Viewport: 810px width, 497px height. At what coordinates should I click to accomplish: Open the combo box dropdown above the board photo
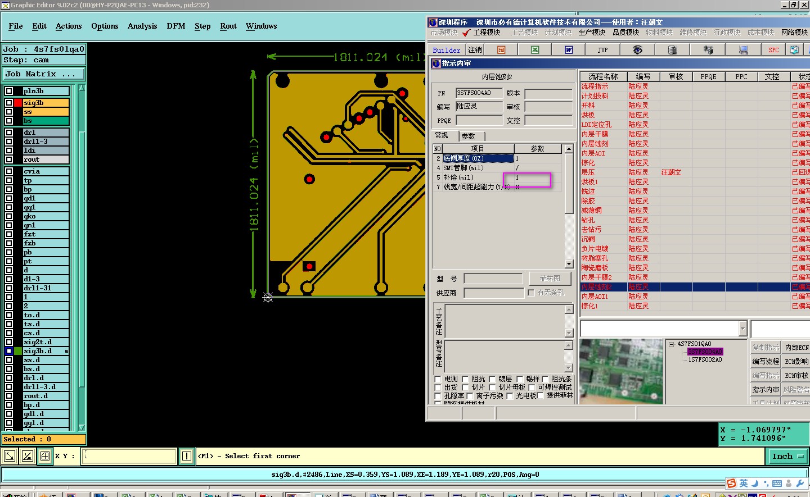coord(742,329)
